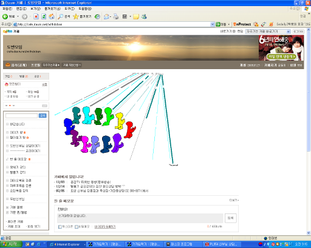Viewport: 311px width, 248px height.
Task: Open the History clock icon in toolbar
Action: [97, 17]
